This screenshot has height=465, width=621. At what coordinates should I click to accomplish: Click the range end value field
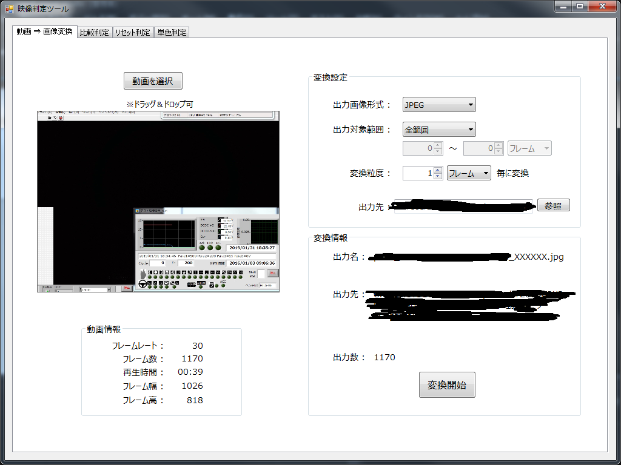(478, 148)
